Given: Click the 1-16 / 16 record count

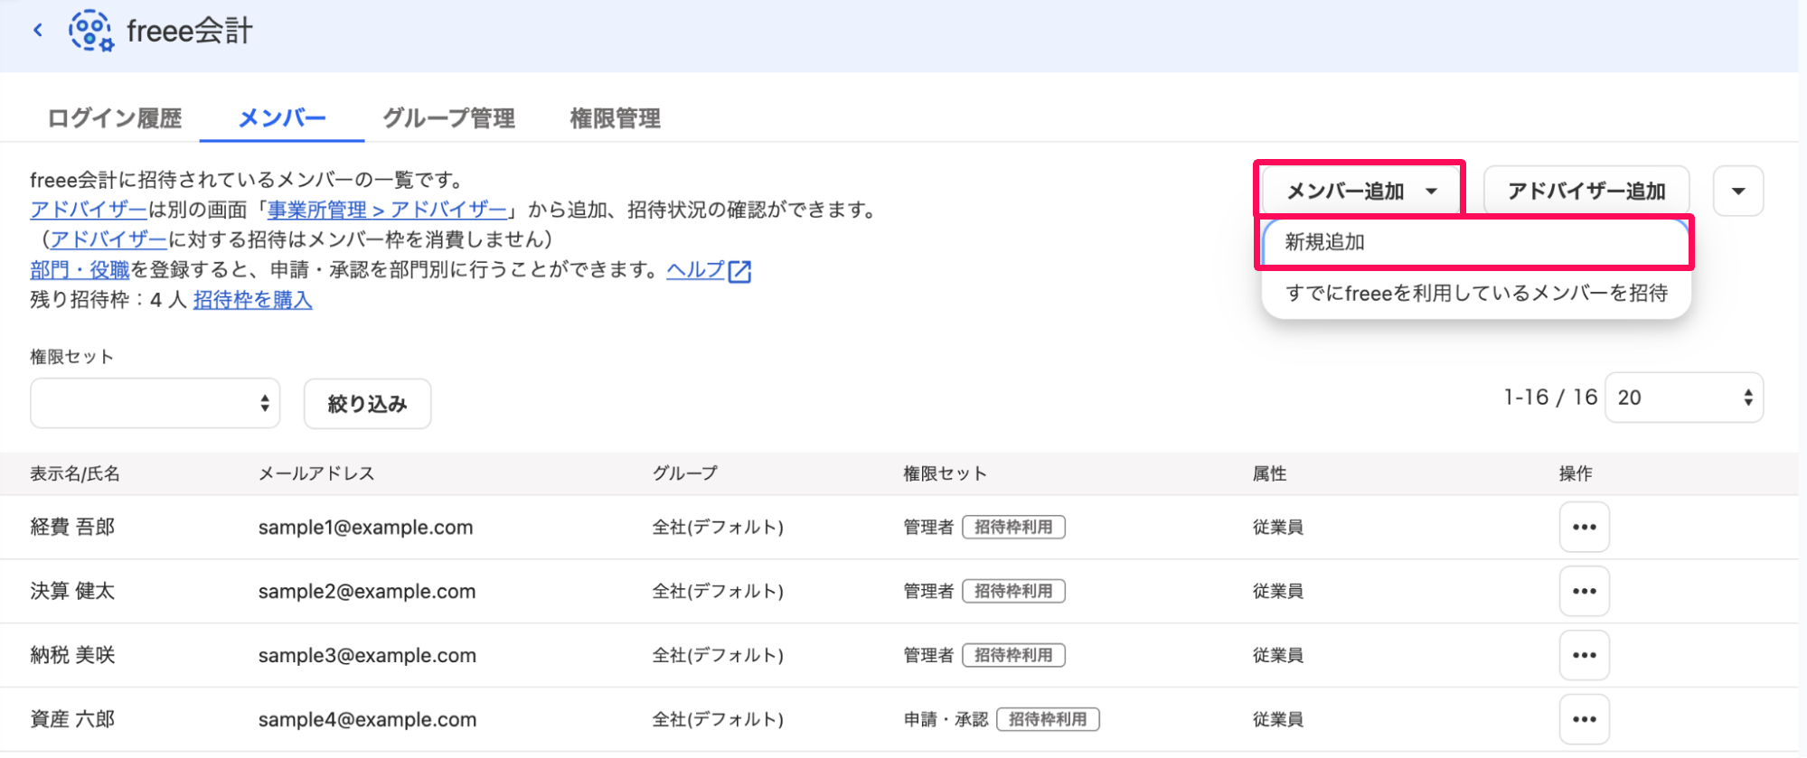Looking at the screenshot, I should tap(1550, 398).
